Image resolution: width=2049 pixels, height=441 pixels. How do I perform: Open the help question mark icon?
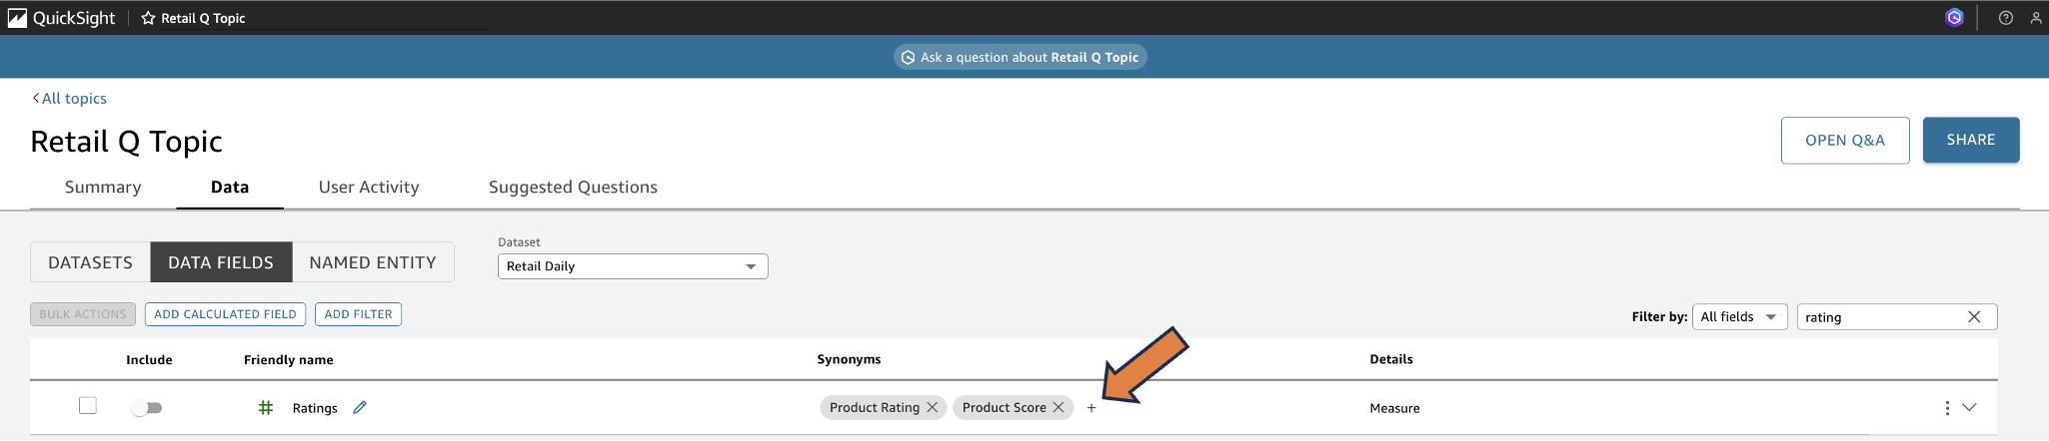(x=2005, y=18)
